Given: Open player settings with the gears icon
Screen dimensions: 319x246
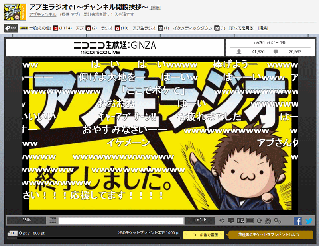Looking at the screenshot, I should pyautogui.click(x=277, y=221).
